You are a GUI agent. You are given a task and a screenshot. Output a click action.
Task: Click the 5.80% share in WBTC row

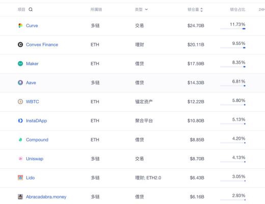point(238,100)
